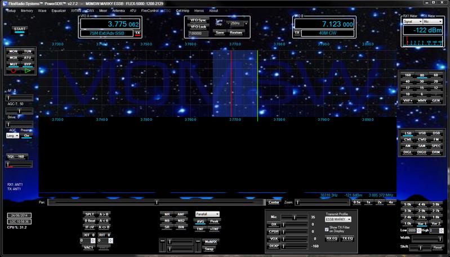This screenshot has height=257, width=450.
Task: Click the VFO Lock button
Action: 198,27
